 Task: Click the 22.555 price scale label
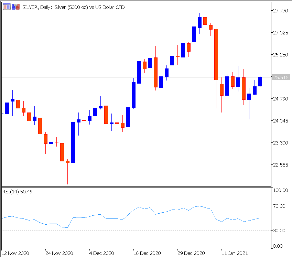coord(280,165)
